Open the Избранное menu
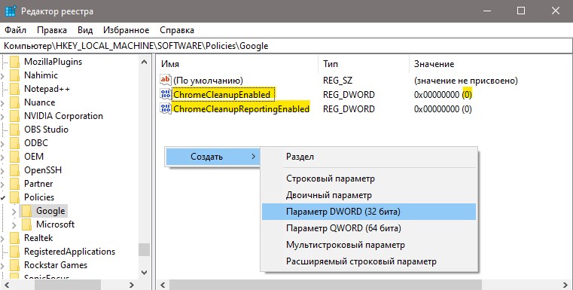Image resolution: width=573 pixels, height=290 pixels. (x=126, y=30)
